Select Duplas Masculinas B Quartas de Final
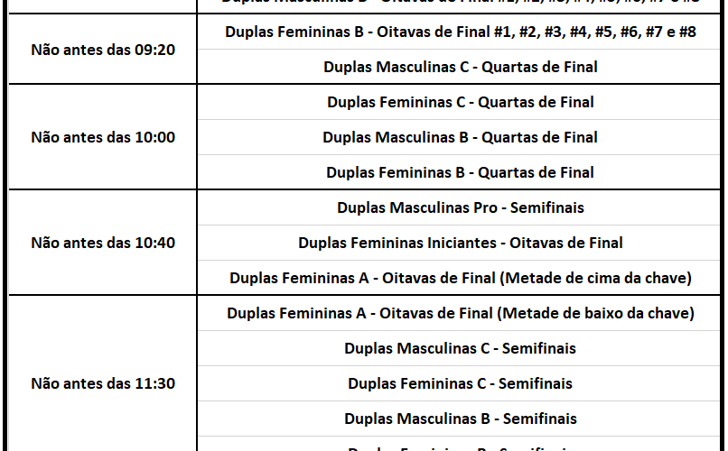The height and width of the screenshot is (451, 728). pos(460,137)
